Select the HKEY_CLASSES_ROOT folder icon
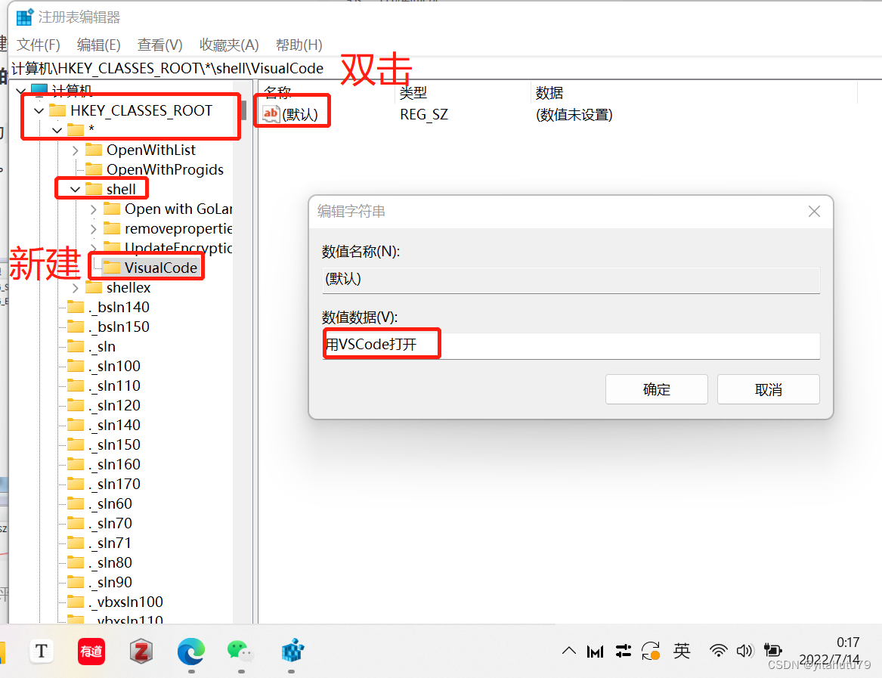The height and width of the screenshot is (678, 882). point(57,110)
